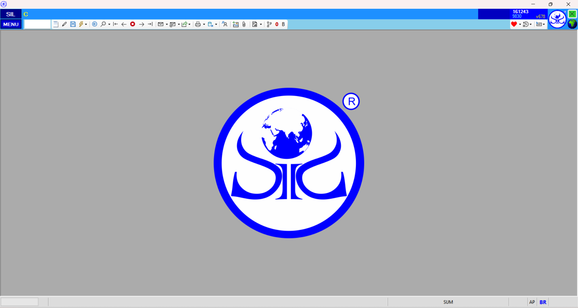
Task: Open the database export dropdown arrow
Action: click(216, 24)
